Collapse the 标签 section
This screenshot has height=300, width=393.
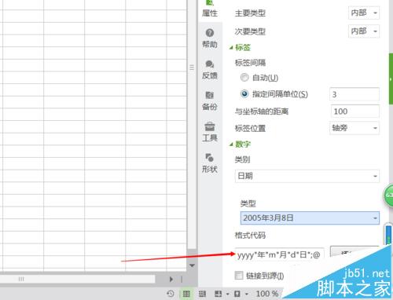point(231,48)
